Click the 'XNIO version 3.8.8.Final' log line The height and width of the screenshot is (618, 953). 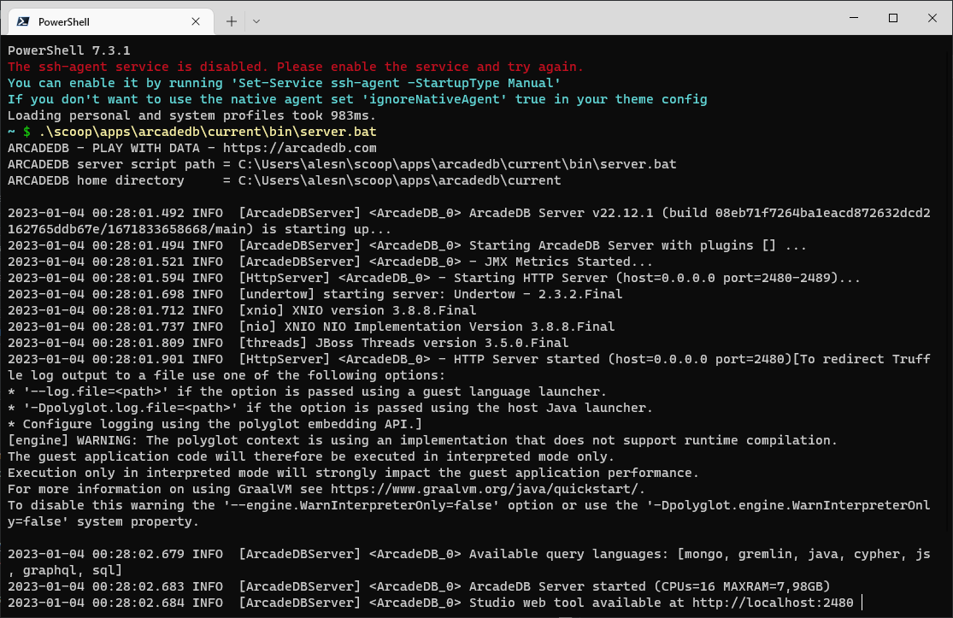[242, 310]
